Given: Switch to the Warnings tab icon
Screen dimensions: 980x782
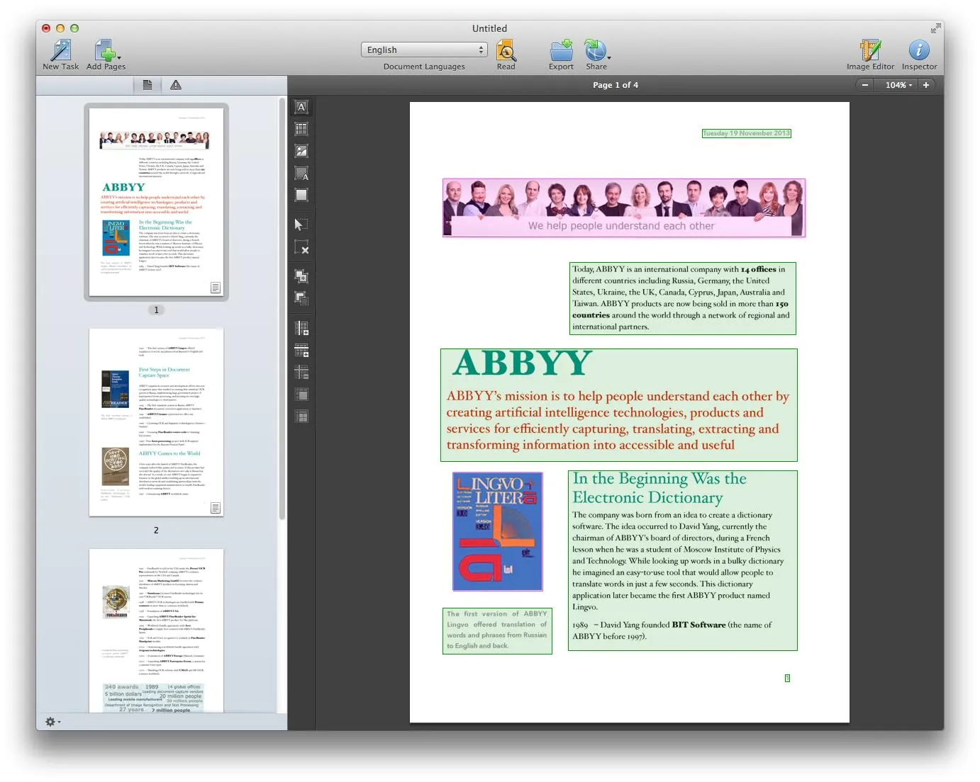Looking at the screenshot, I should 176,85.
